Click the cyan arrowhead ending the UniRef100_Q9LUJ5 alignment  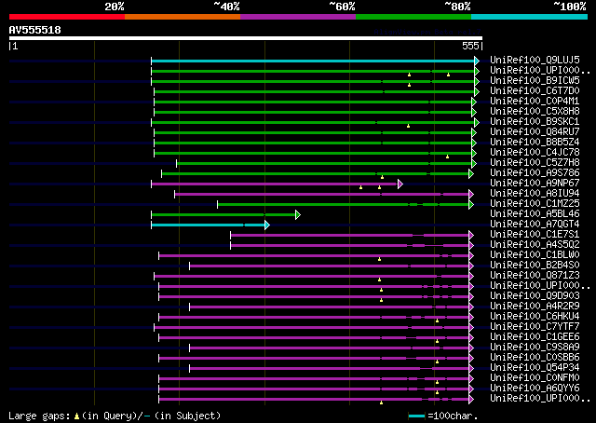(477, 61)
